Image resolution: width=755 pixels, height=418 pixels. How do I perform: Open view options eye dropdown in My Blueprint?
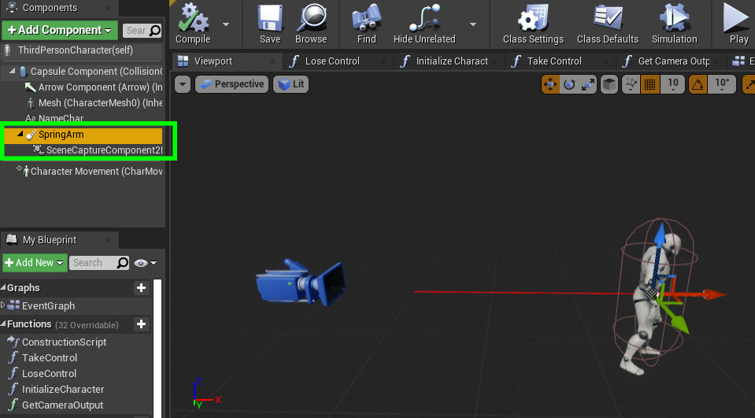(146, 263)
